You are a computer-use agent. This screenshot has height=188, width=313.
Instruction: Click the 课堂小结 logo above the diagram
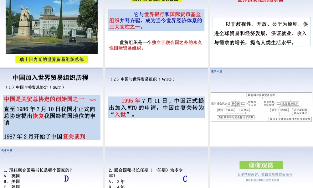coord(217,71)
